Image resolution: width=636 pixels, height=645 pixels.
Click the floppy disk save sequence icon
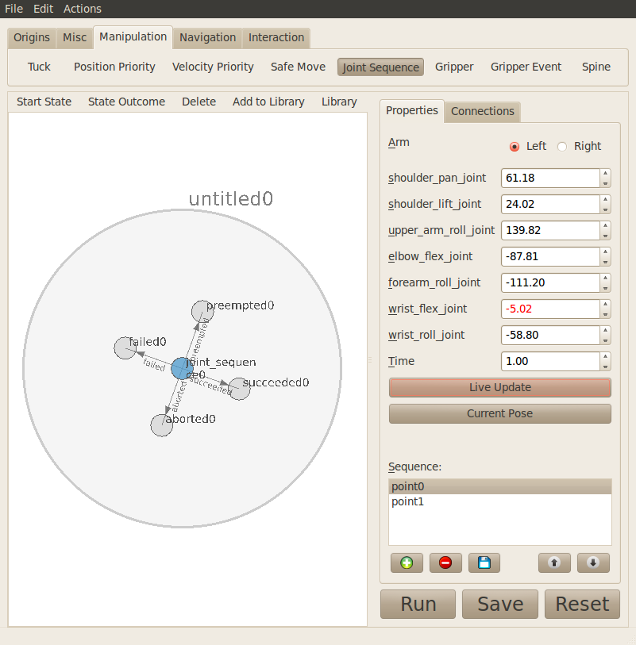pyautogui.click(x=484, y=562)
